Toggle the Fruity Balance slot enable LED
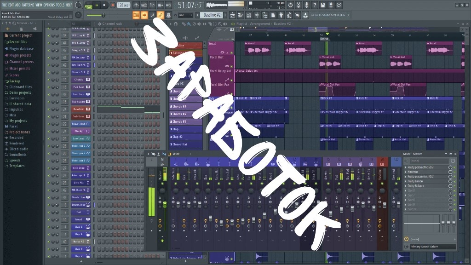The height and width of the screenshot is (265, 471). [455, 186]
